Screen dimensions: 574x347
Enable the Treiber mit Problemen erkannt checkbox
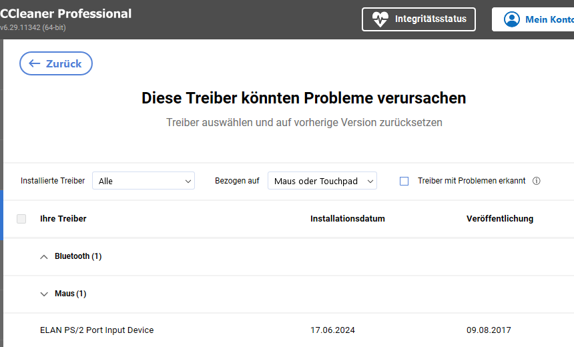(404, 181)
